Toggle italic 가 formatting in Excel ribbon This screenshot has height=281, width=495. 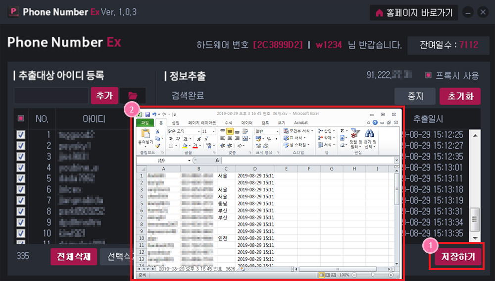click(x=178, y=139)
